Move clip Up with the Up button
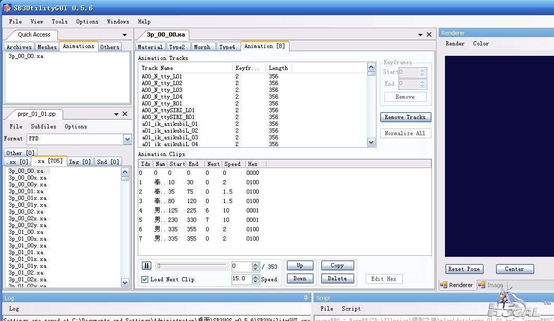The image size is (554, 321). (299, 266)
